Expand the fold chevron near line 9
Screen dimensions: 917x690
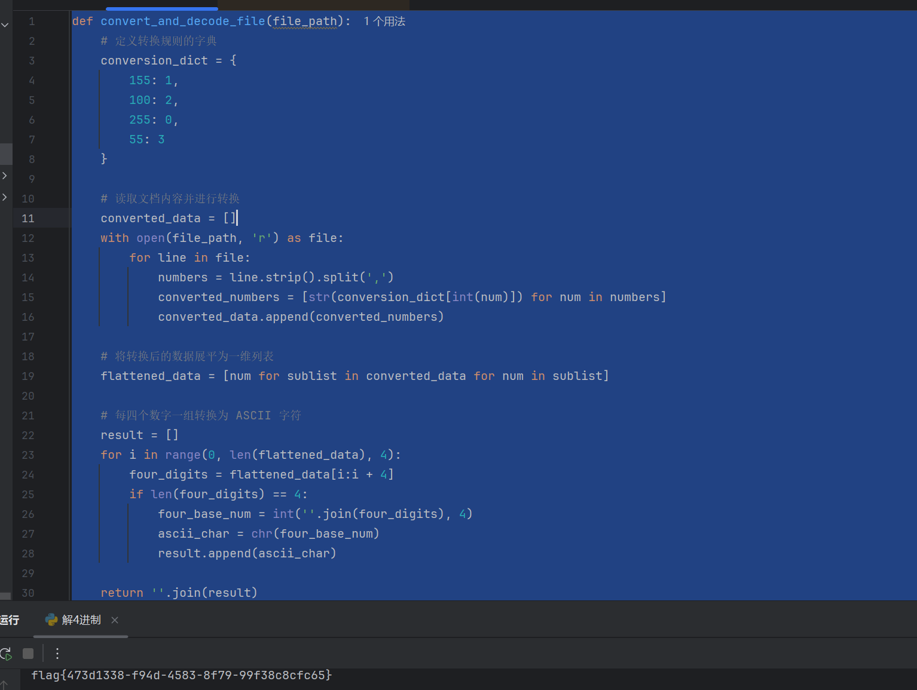(x=5, y=176)
